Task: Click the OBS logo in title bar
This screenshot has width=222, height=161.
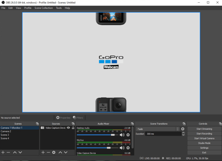Action: [x=3, y=2]
